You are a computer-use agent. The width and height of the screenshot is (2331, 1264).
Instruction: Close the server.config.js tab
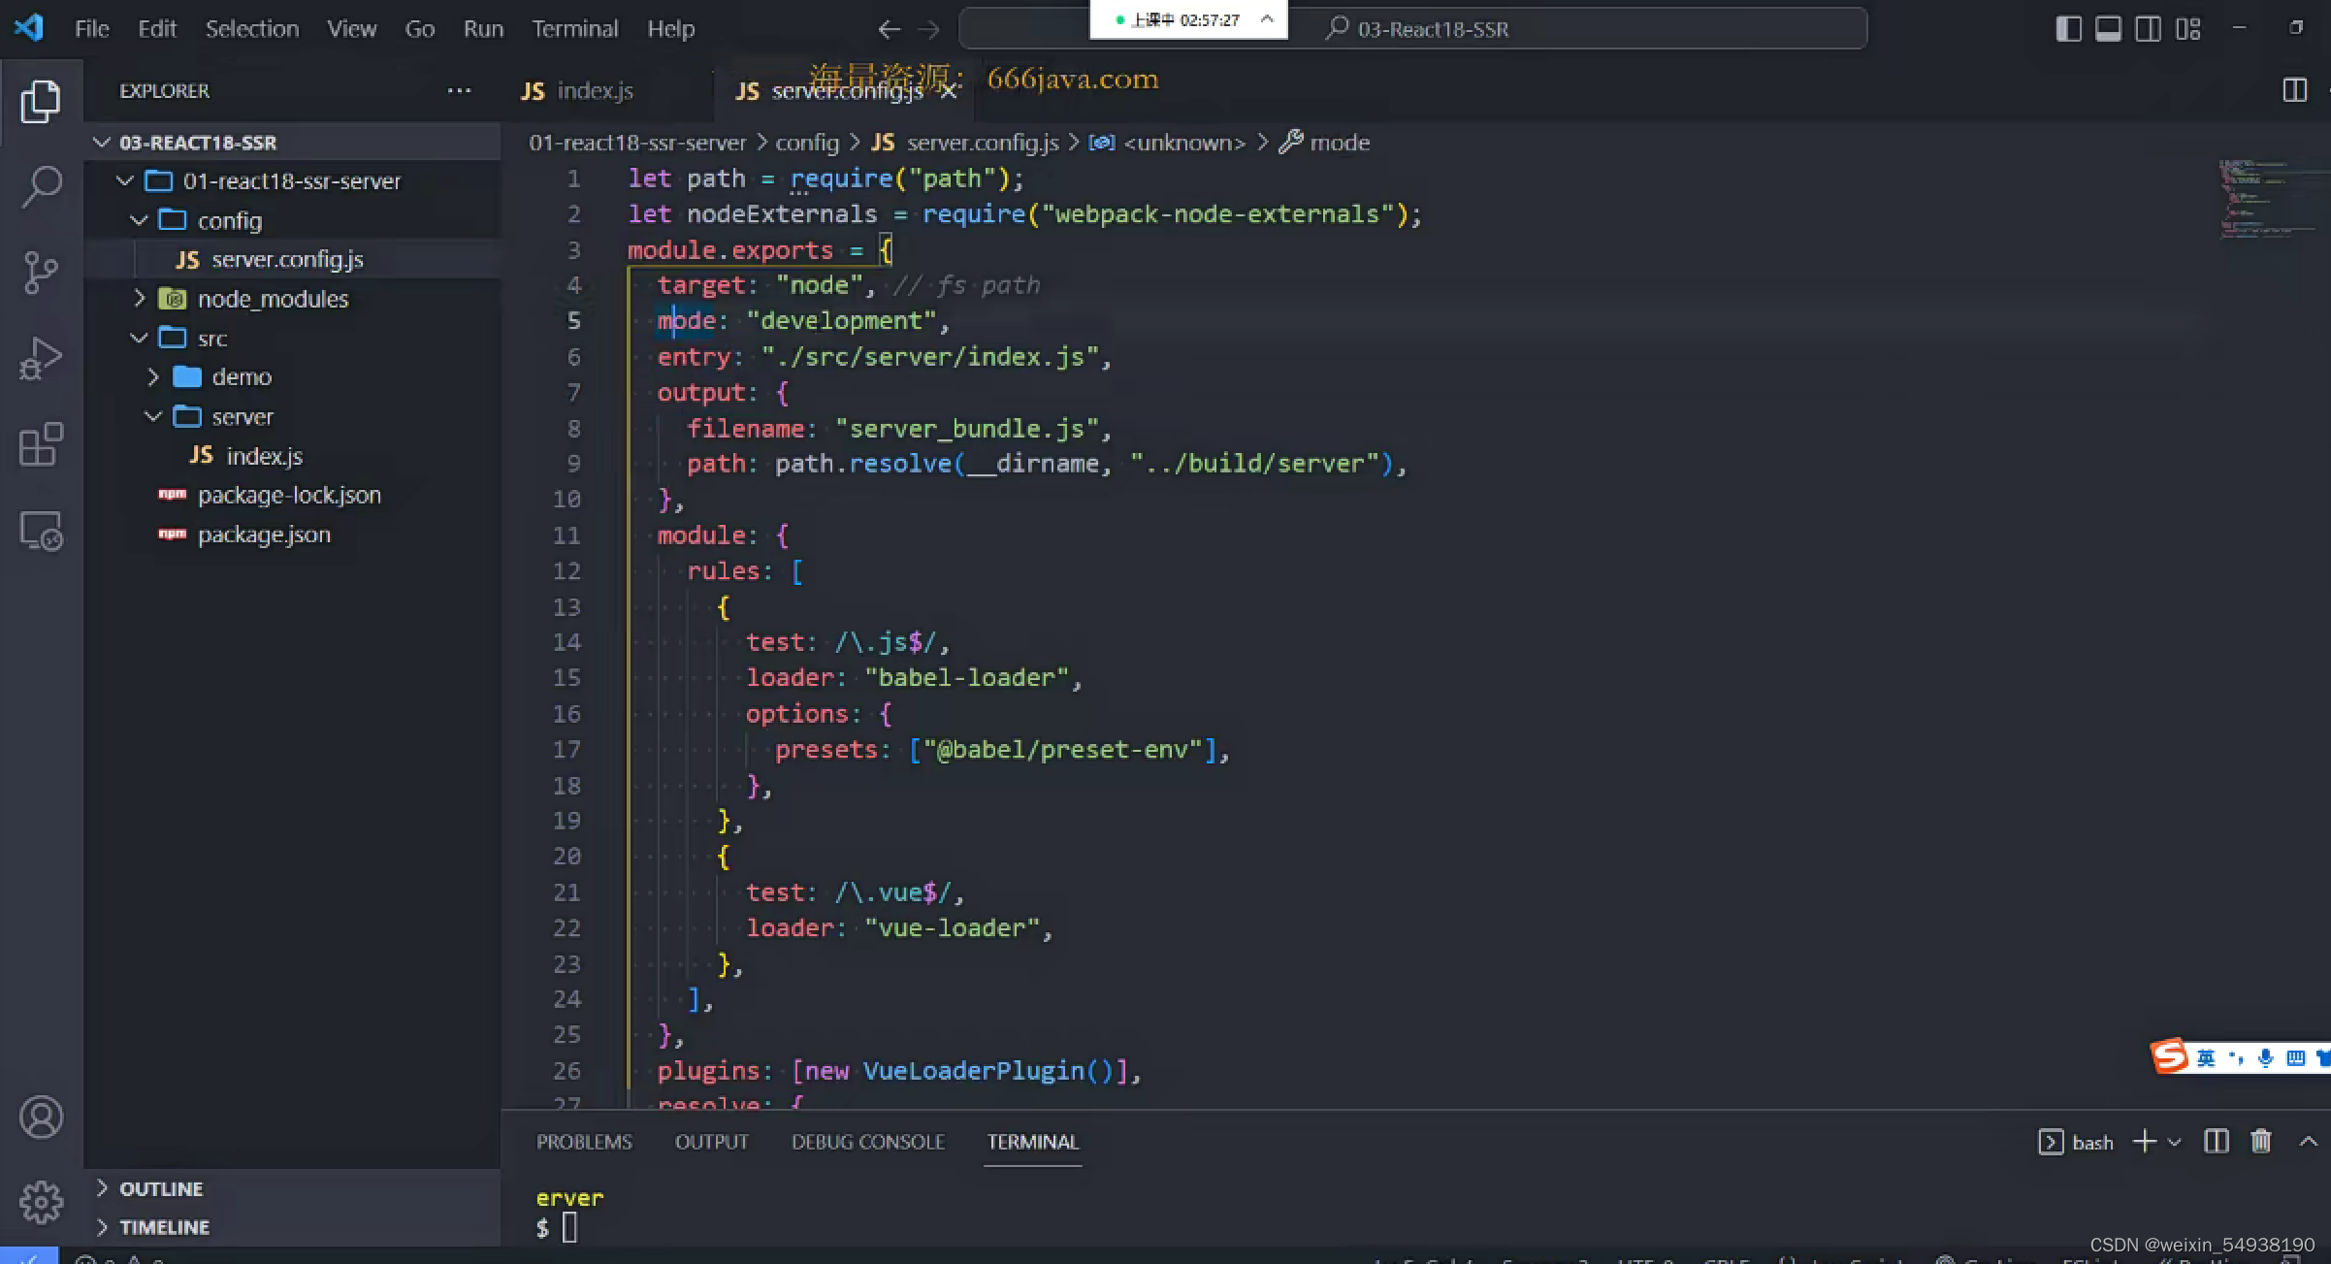click(x=949, y=91)
